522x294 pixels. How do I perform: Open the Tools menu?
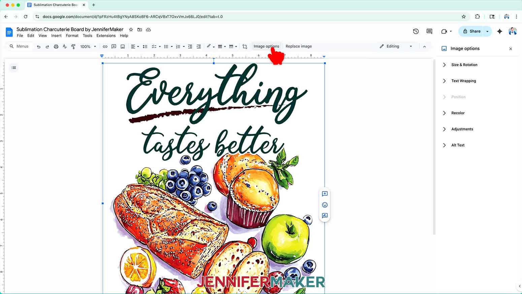click(x=88, y=36)
